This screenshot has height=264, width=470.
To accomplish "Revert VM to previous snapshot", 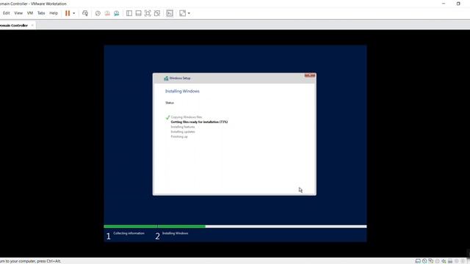I will tap(107, 13).
